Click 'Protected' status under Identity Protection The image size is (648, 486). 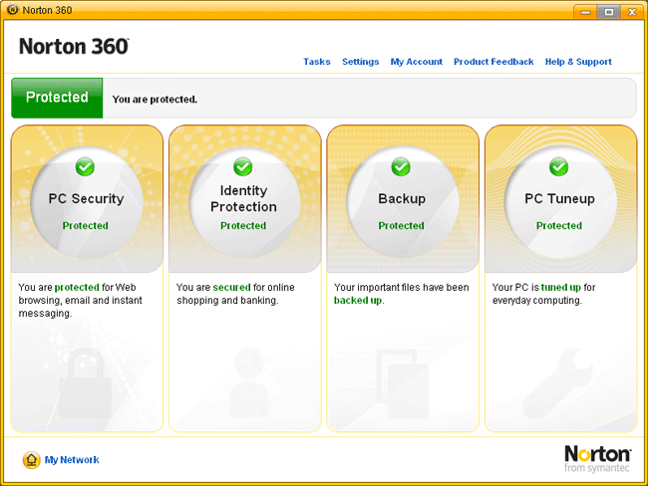(x=243, y=225)
